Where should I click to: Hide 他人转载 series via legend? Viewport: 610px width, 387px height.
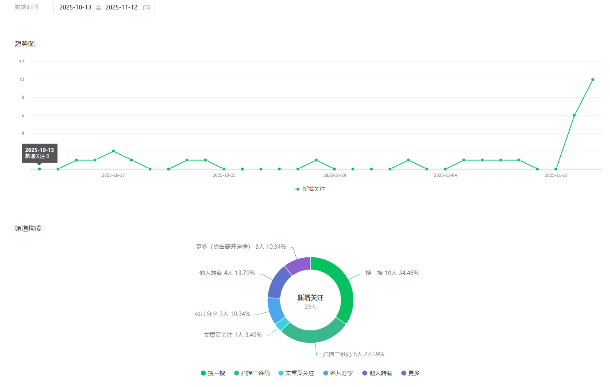[x=377, y=373]
